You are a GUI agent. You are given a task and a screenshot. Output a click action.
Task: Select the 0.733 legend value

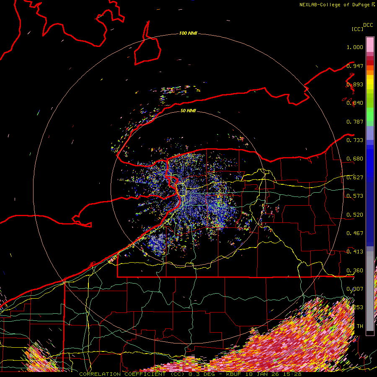pos(355,140)
